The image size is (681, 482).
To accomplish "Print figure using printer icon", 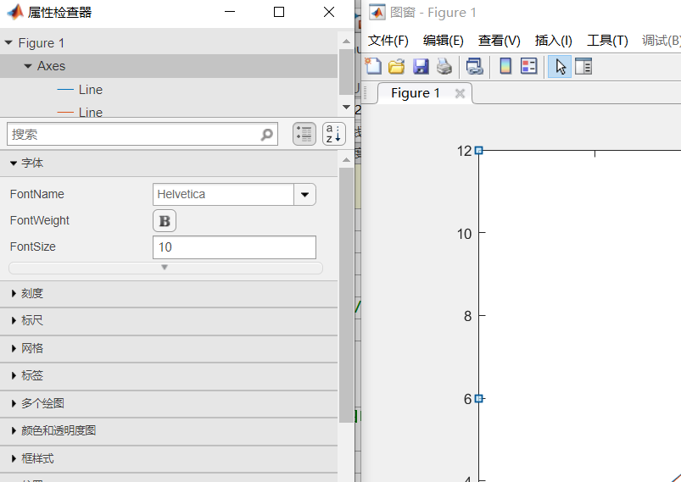I will click(444, 66).
